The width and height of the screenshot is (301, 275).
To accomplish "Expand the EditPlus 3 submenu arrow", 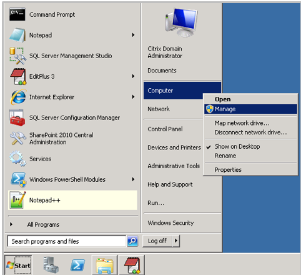I will (x=133, y=76).
